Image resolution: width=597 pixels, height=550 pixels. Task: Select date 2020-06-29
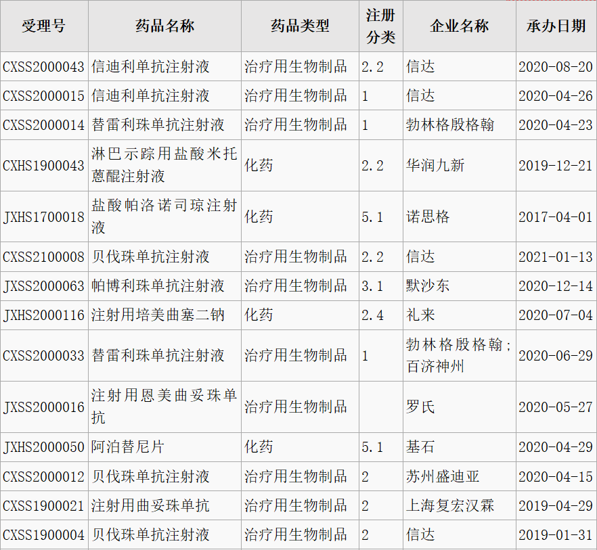click(x=556, y=356)
